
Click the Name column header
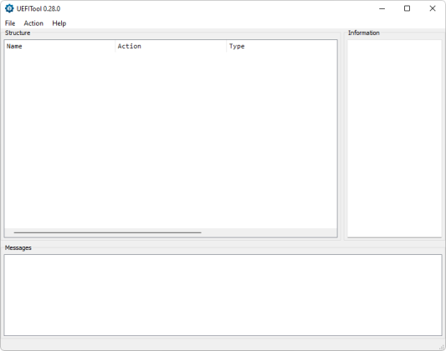(59, 46)
